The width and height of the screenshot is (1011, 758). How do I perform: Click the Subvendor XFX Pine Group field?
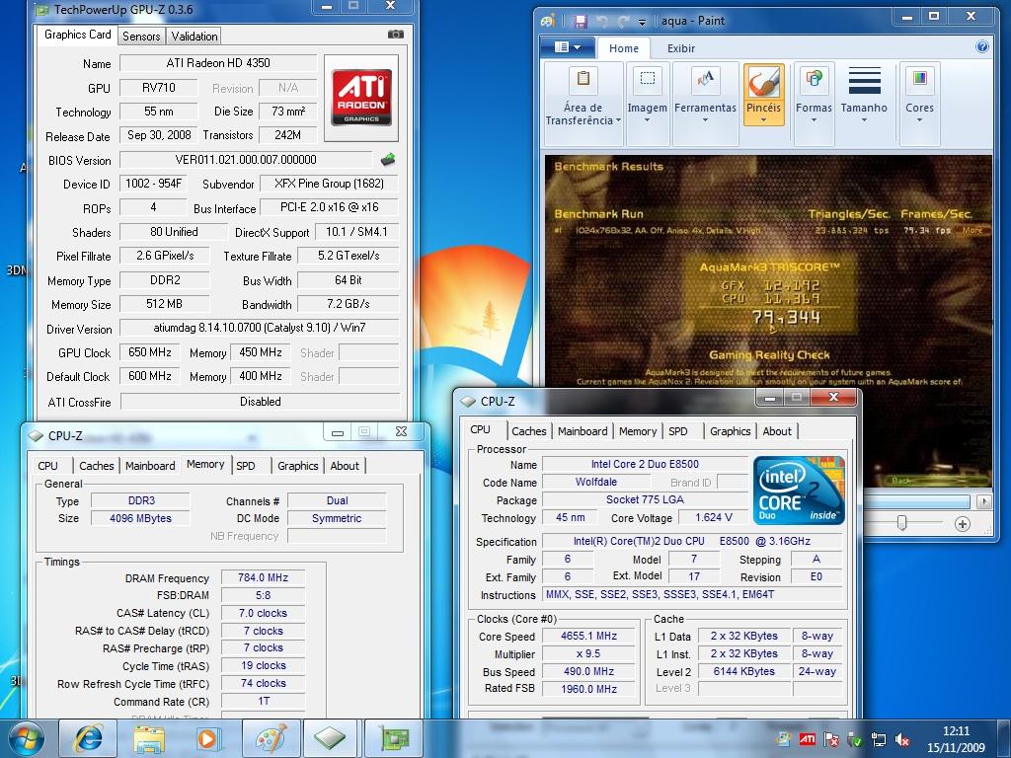(x=329, y=183)
